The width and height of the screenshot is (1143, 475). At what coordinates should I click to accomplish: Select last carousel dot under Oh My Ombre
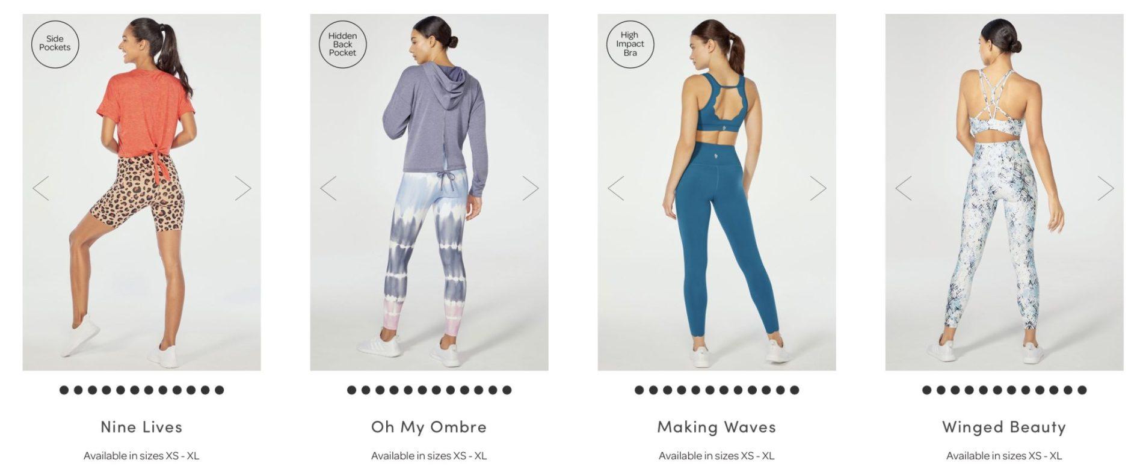[507, 390]
